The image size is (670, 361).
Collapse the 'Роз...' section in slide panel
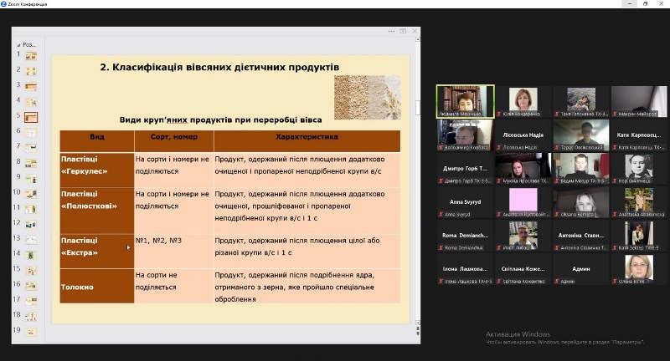(x=18, y=45)
